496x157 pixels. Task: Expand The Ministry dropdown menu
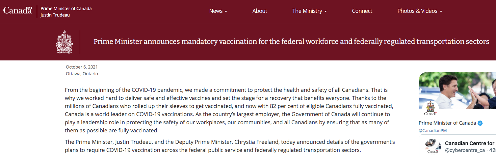click(x=310, y=11)
